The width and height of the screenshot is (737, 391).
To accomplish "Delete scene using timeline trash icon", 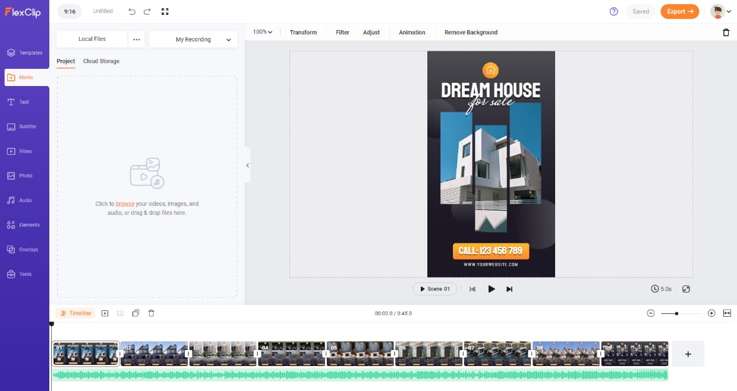I will point(151,313).
